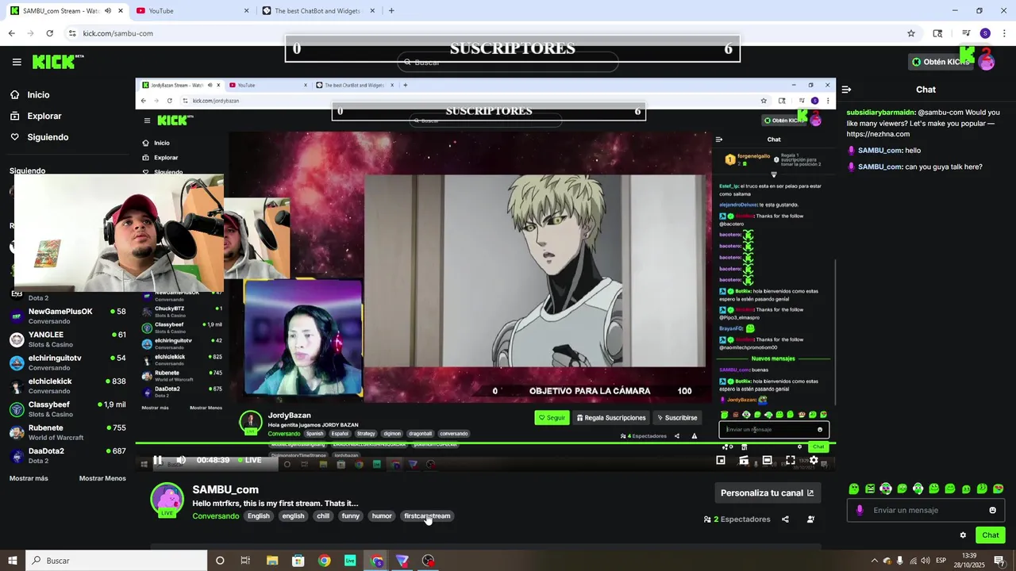Open elchiclekick channel in sidebar
Viewport: 1016px width, 571px height.
pos(67,385)
